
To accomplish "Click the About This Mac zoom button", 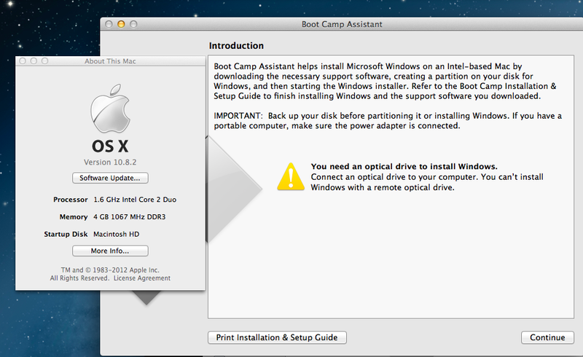I will pyautogui.click(x=44, y=61).
